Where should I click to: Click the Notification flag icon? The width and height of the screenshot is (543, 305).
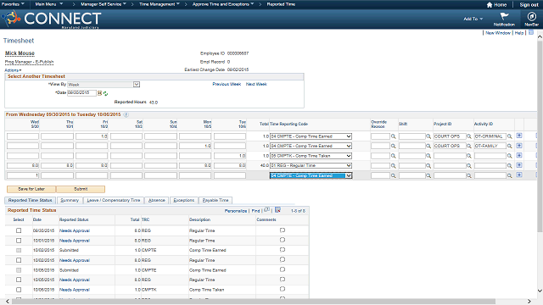coord(504,16)
